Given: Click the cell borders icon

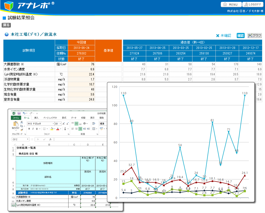Looking at the screenshot, I should (x=44, y=129).
